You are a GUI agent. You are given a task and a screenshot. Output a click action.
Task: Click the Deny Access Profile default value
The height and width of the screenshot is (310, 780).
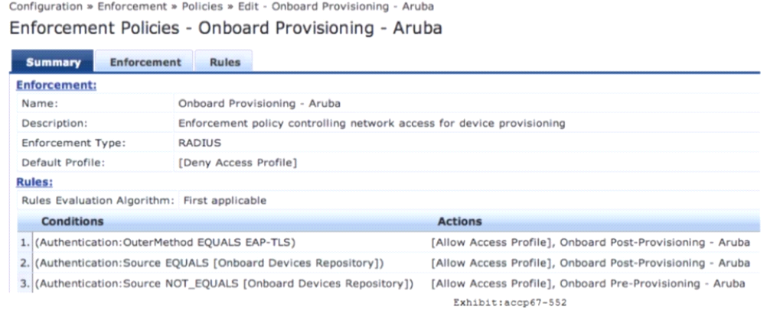click(x=237, y=163)
